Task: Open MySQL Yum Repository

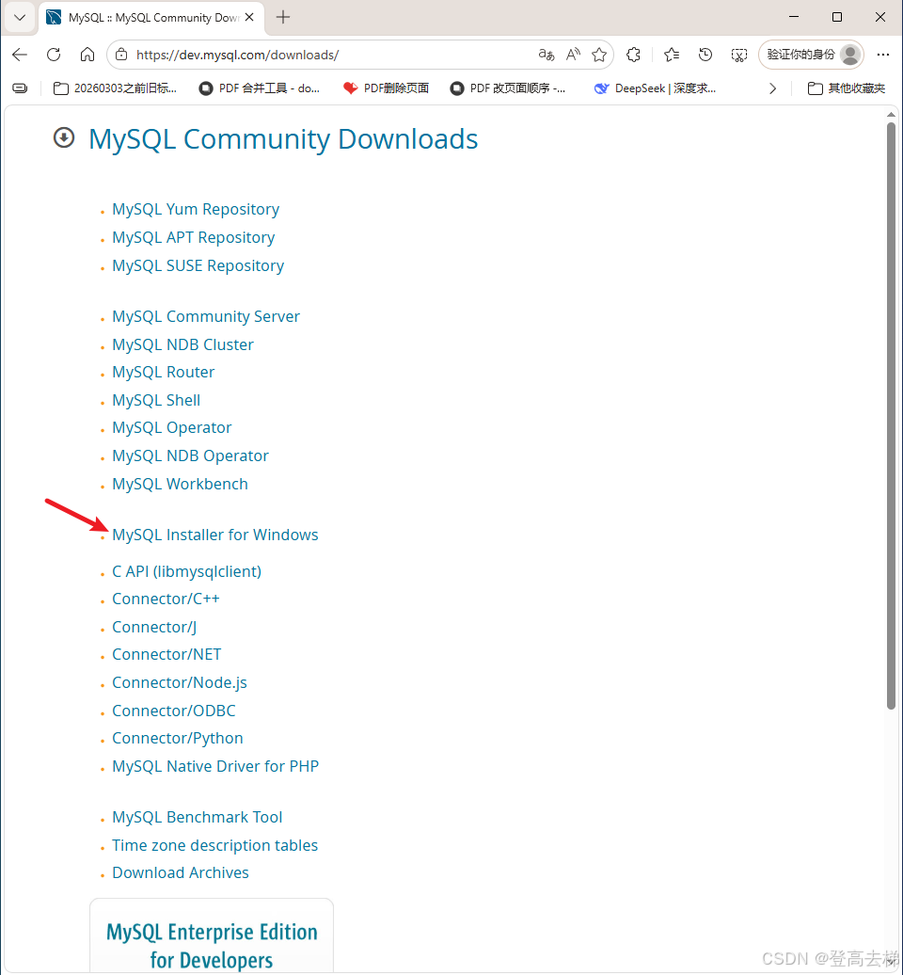Action: point(196,210)
